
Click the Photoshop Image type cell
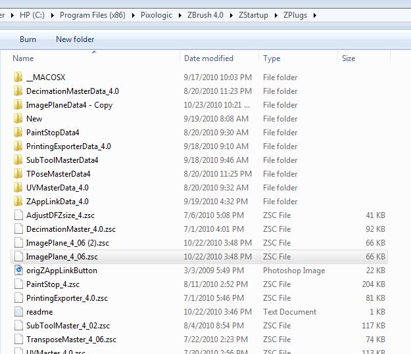294,271
